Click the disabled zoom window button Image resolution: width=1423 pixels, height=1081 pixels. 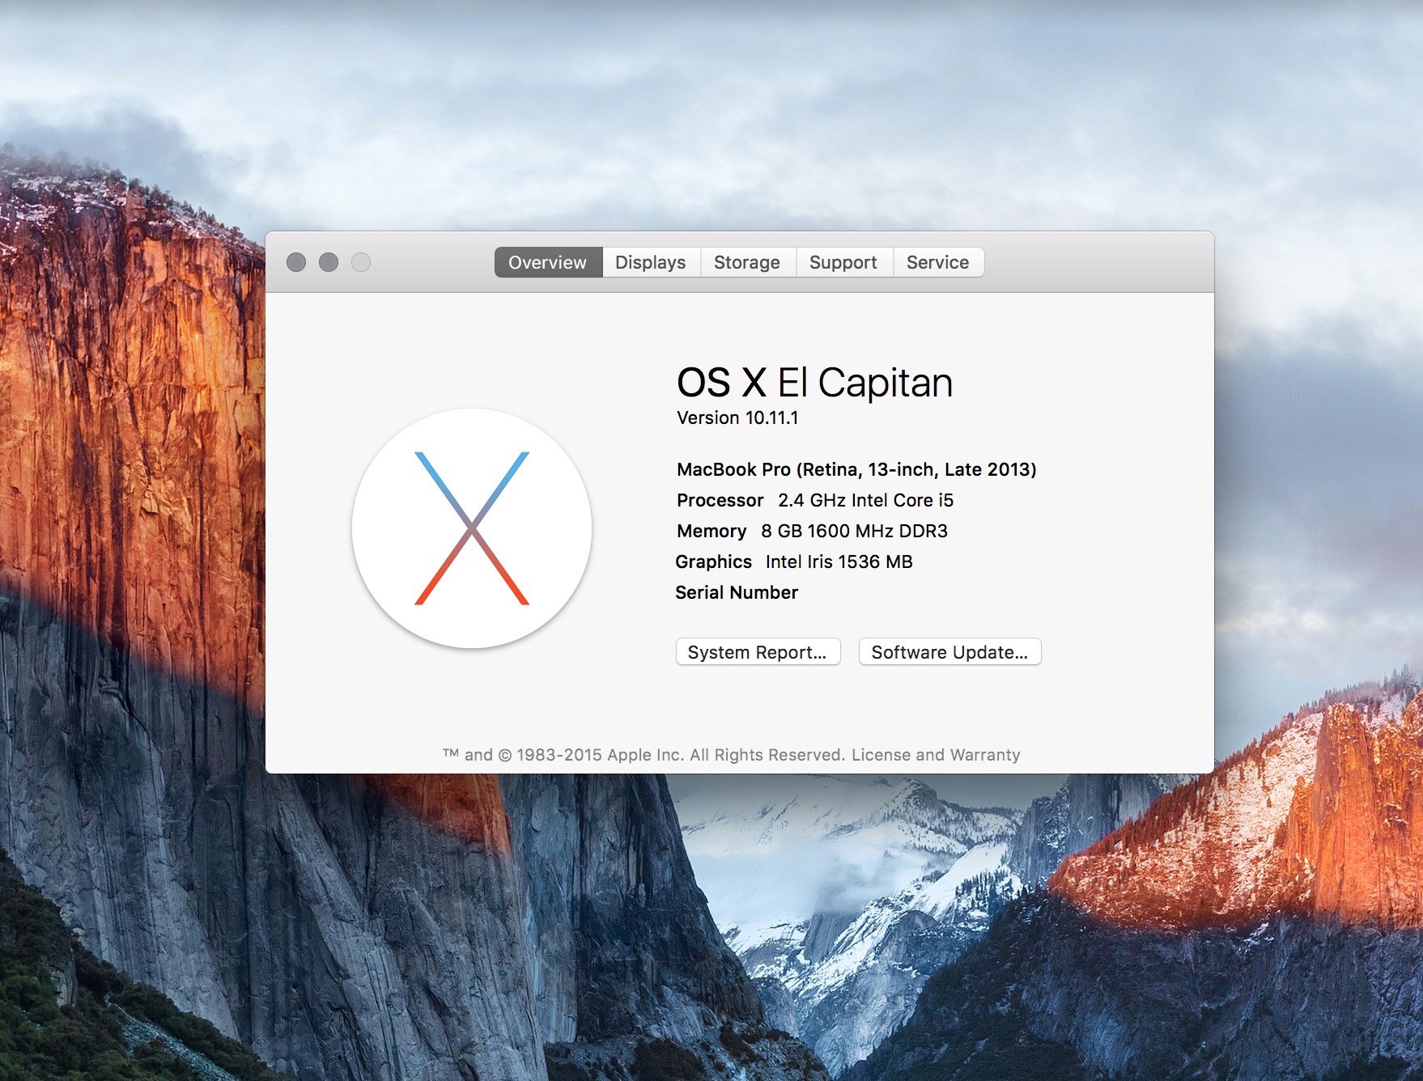click(x=361, y=262)
